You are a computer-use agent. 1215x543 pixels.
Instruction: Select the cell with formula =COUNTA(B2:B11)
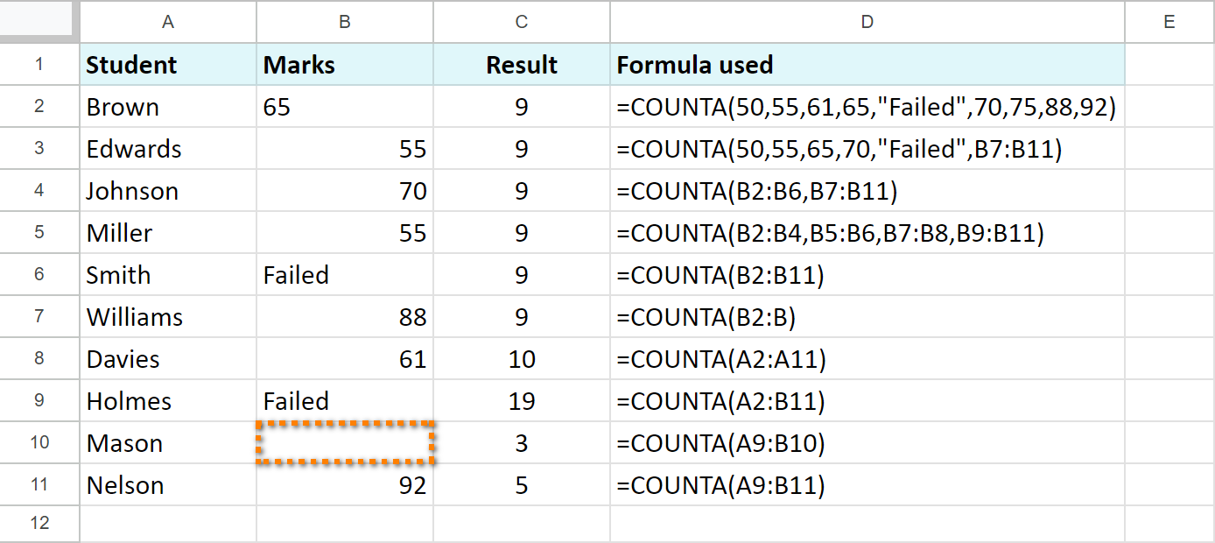click(866, 274)
